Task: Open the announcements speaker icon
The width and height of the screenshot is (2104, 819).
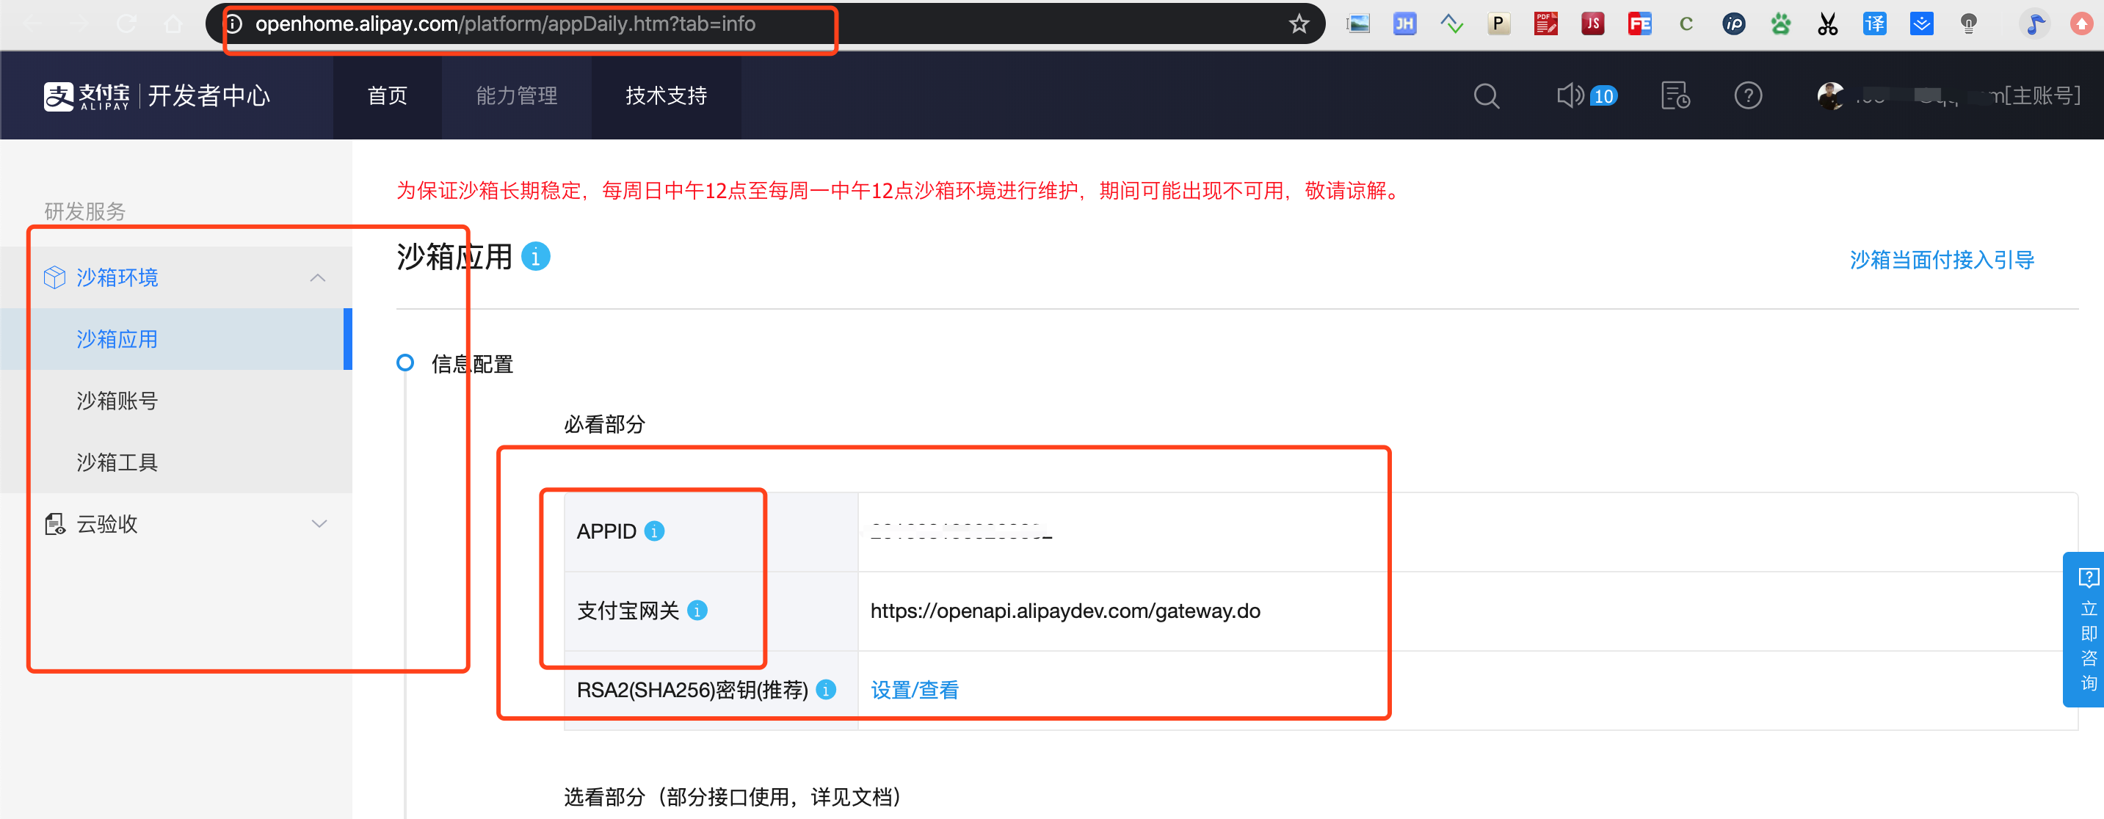Action: (1569, 95)
